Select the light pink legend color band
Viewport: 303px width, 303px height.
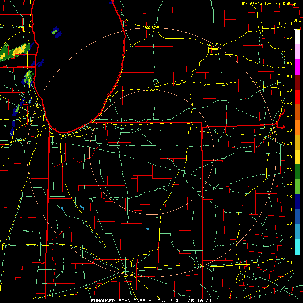[297, 52]
